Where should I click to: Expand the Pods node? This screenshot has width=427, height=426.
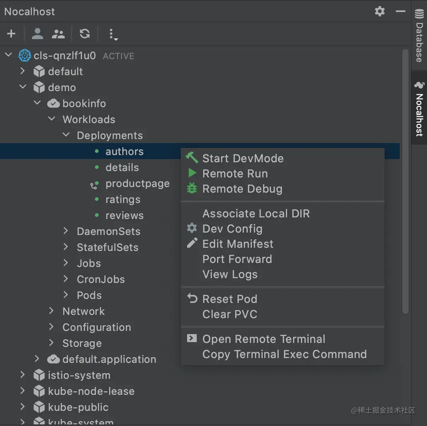(66, 295)
